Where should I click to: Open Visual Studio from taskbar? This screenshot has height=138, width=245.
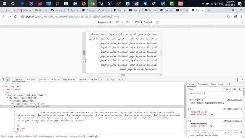pos(136,3)
